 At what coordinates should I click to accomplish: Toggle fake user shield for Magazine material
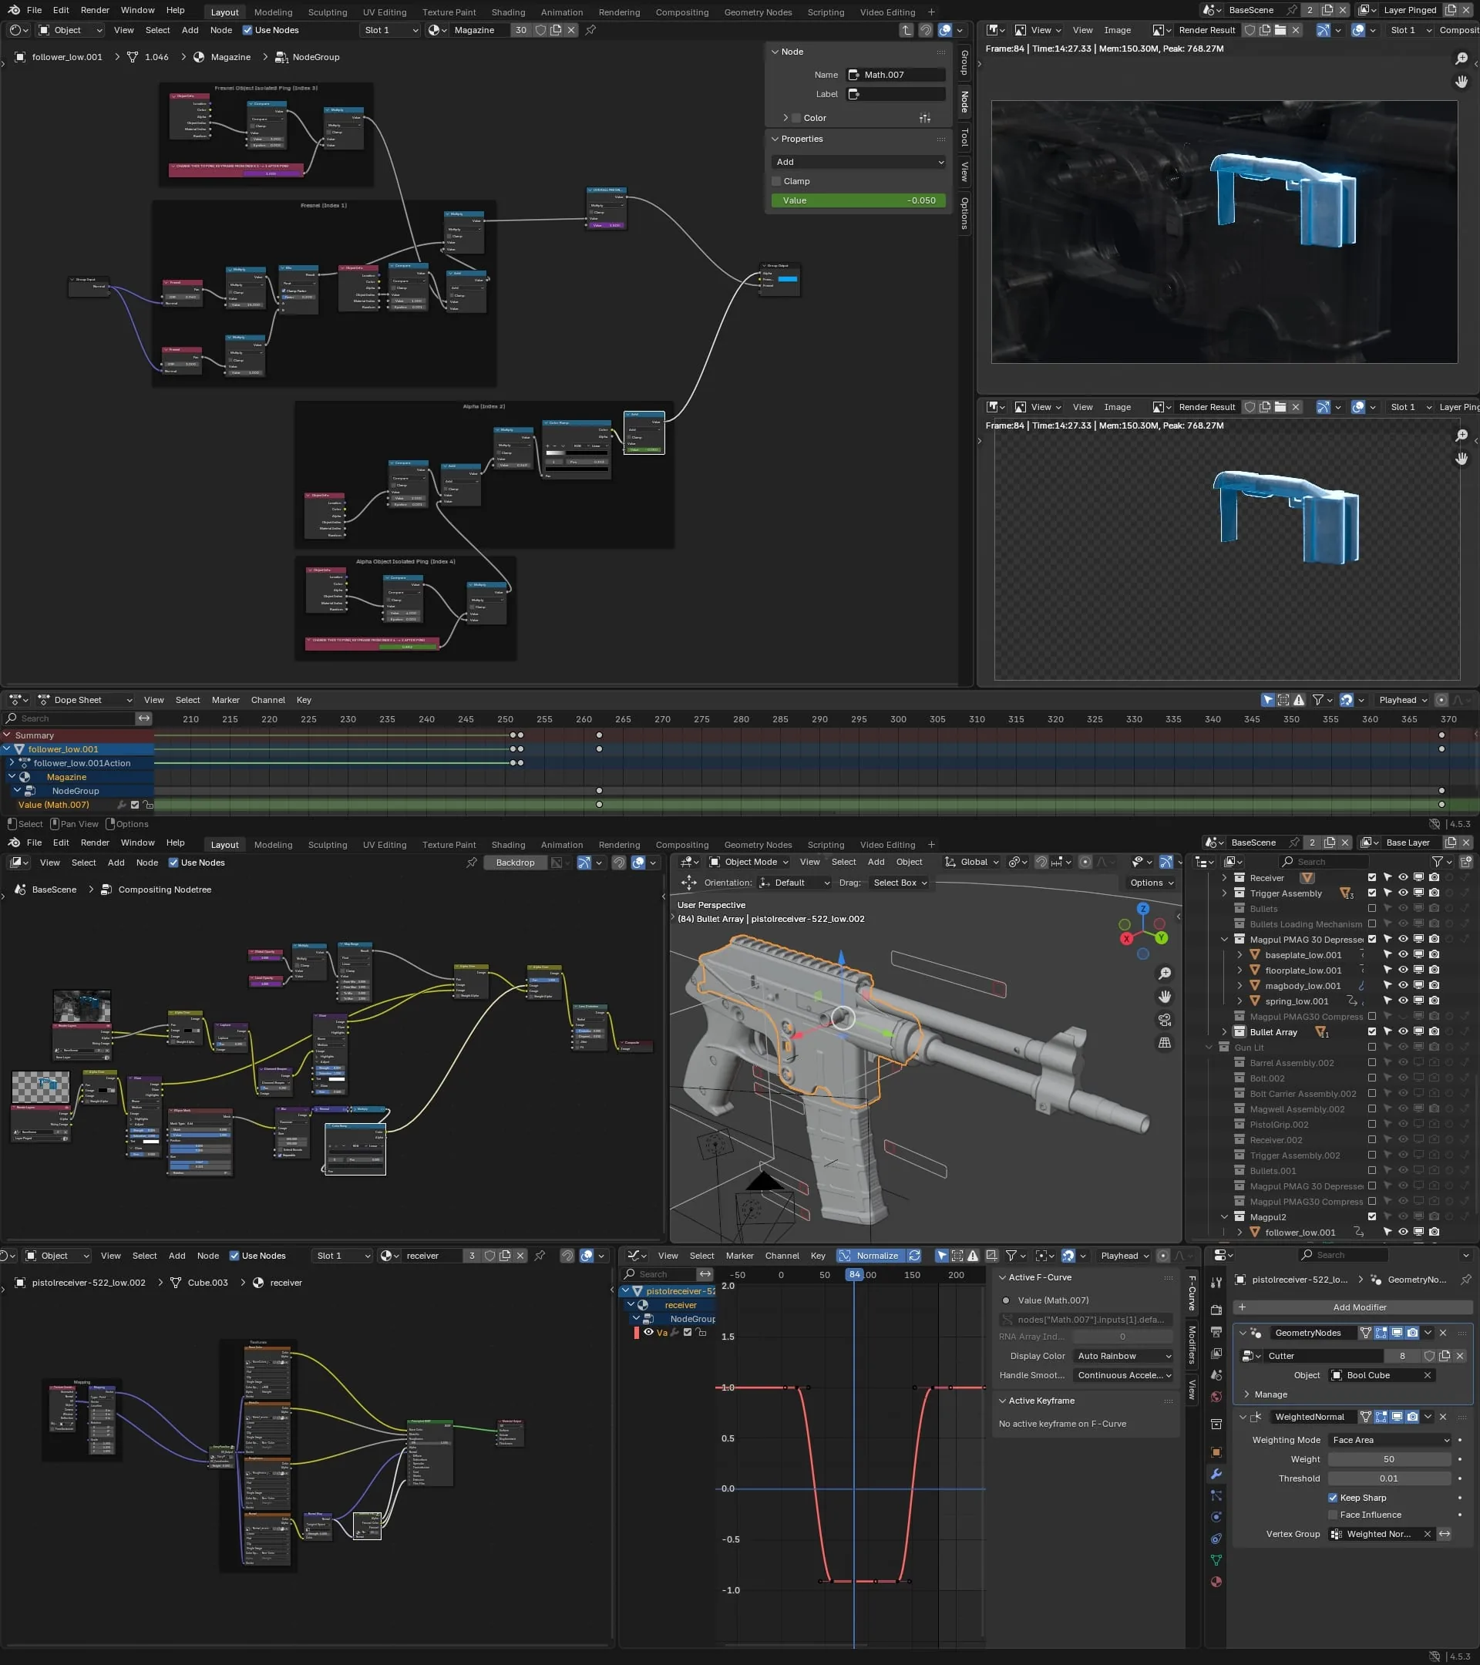(540, 30)
